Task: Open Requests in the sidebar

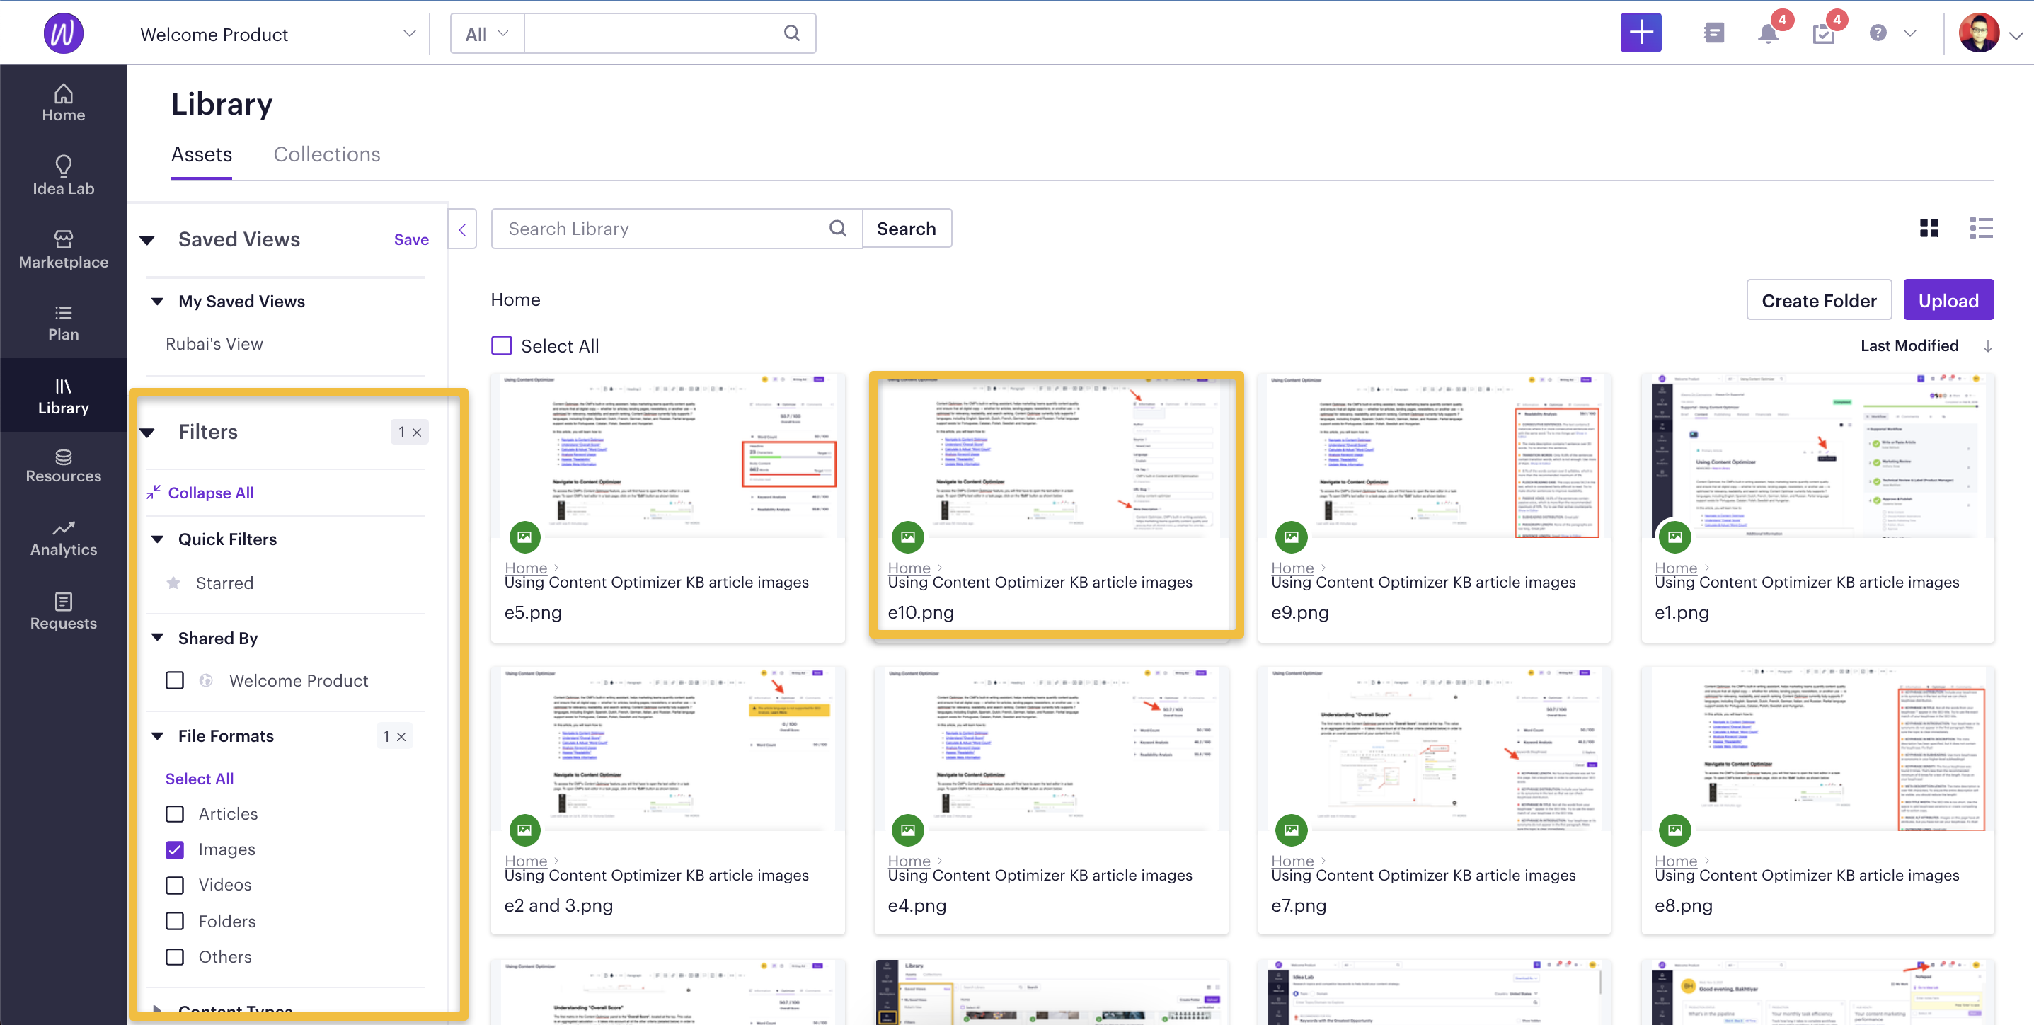Action: (63, 611)
